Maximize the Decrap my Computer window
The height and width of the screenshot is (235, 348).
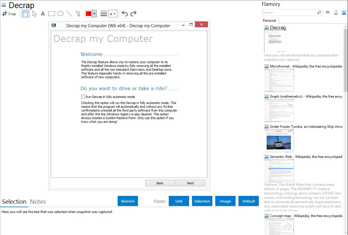pyautogui.click(x=191, y=24)
